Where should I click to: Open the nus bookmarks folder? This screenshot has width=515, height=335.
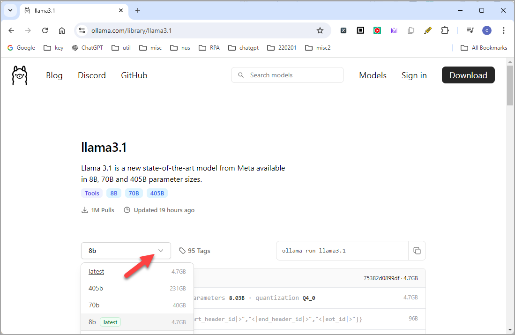180,48
